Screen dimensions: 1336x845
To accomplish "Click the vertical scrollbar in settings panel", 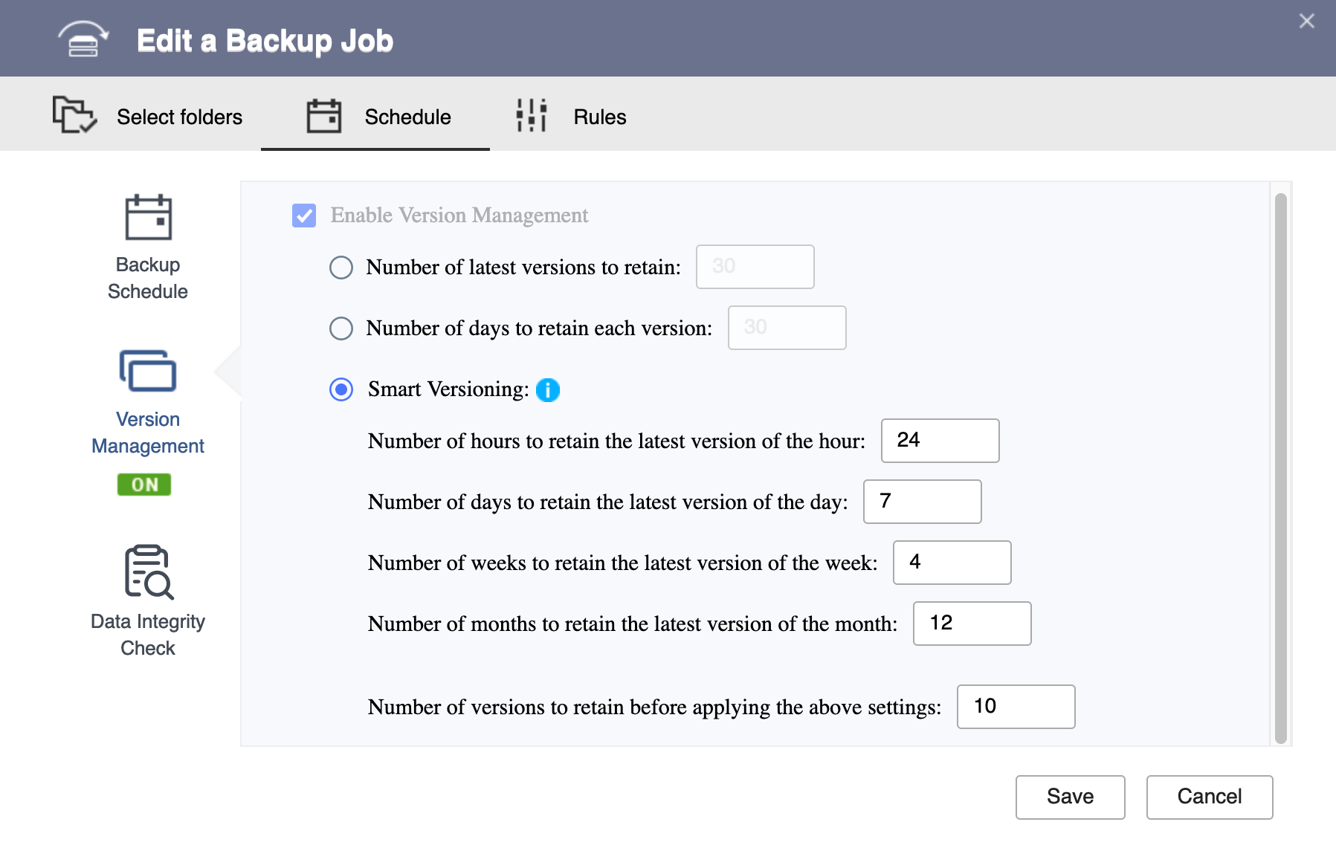I will (1280, 468).
